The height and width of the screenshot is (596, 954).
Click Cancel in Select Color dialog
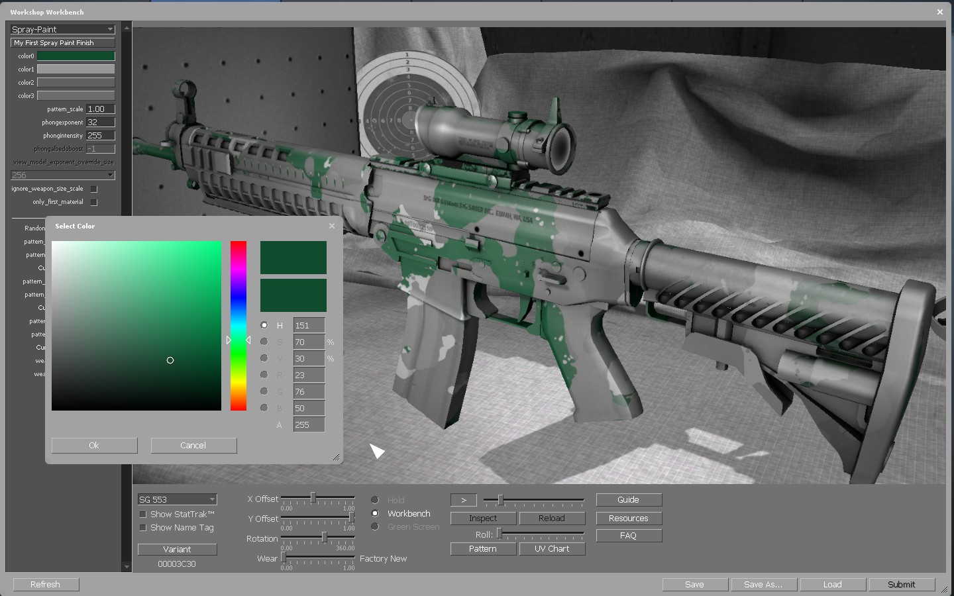[193, 446]
